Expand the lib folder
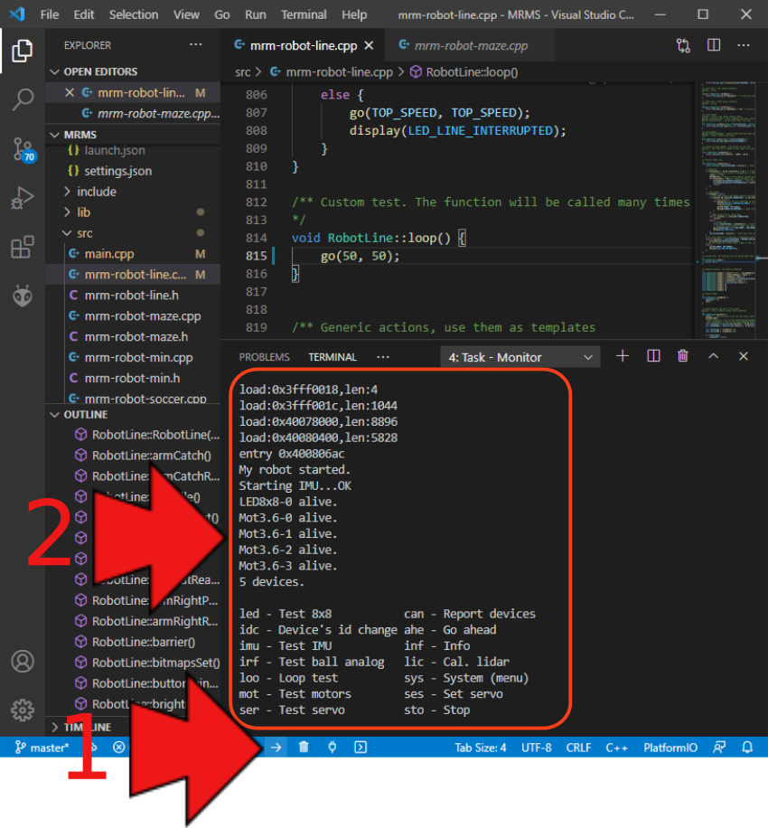Viewport: 768px width, 828px height. (x=83, y=212)
